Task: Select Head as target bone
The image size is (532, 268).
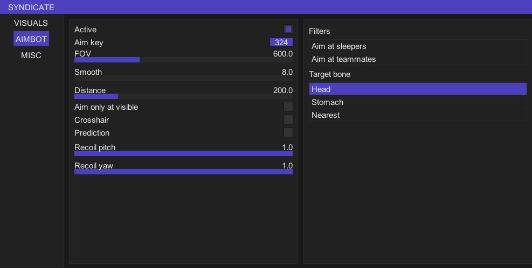Action: (418, 89)
